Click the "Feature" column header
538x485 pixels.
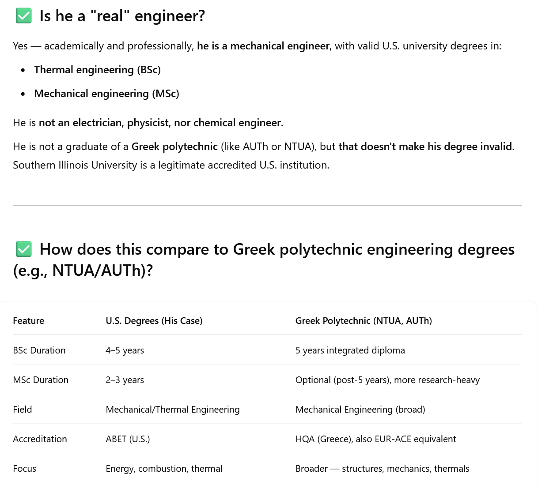[x=29, y=321]
